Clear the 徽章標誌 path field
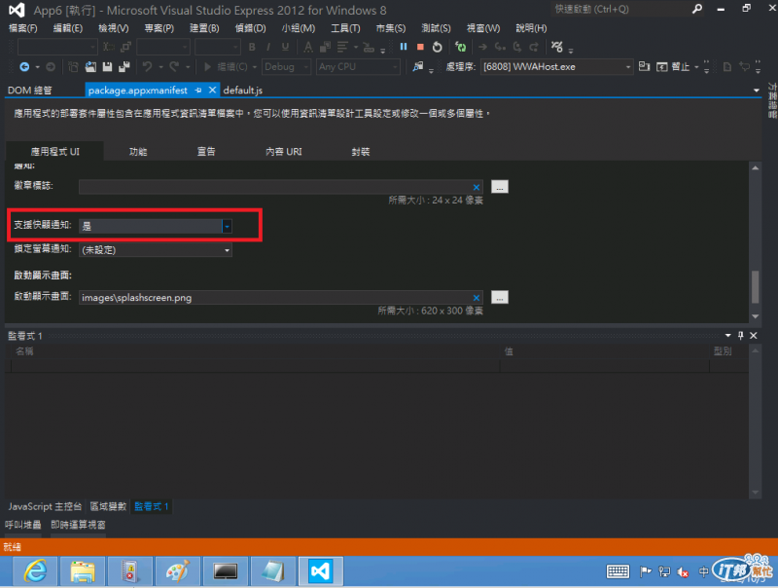 (x=477, y=187)
